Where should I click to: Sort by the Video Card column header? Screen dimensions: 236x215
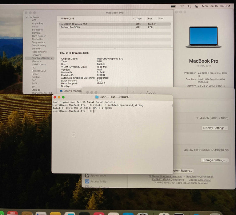[x=67, y=19]
